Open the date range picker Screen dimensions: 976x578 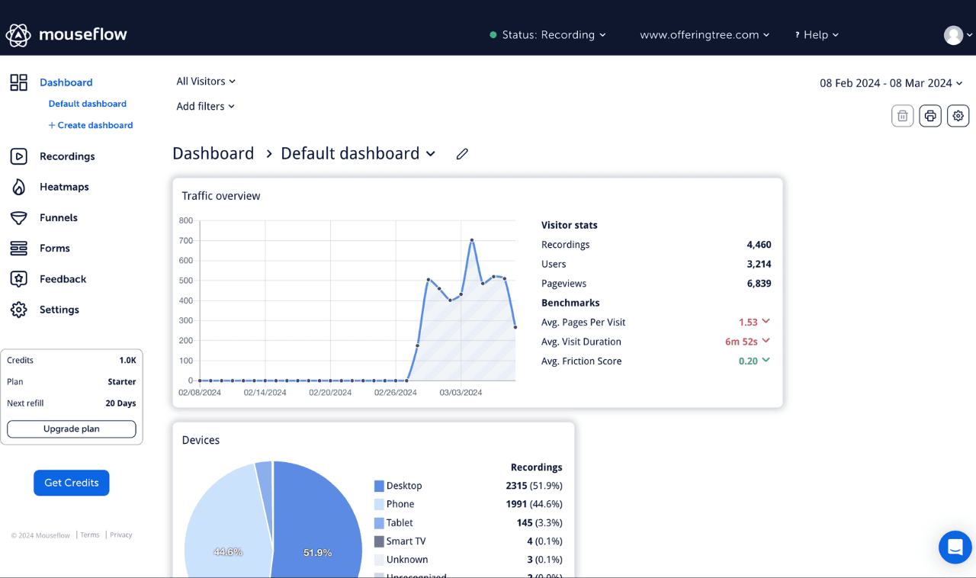pos(891,82)
